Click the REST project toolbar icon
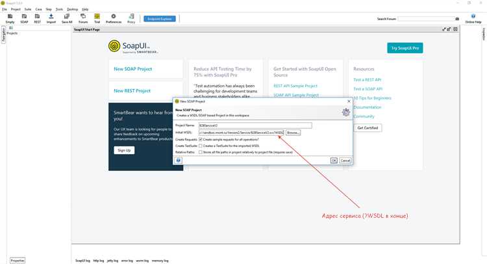 pos(37,18)
